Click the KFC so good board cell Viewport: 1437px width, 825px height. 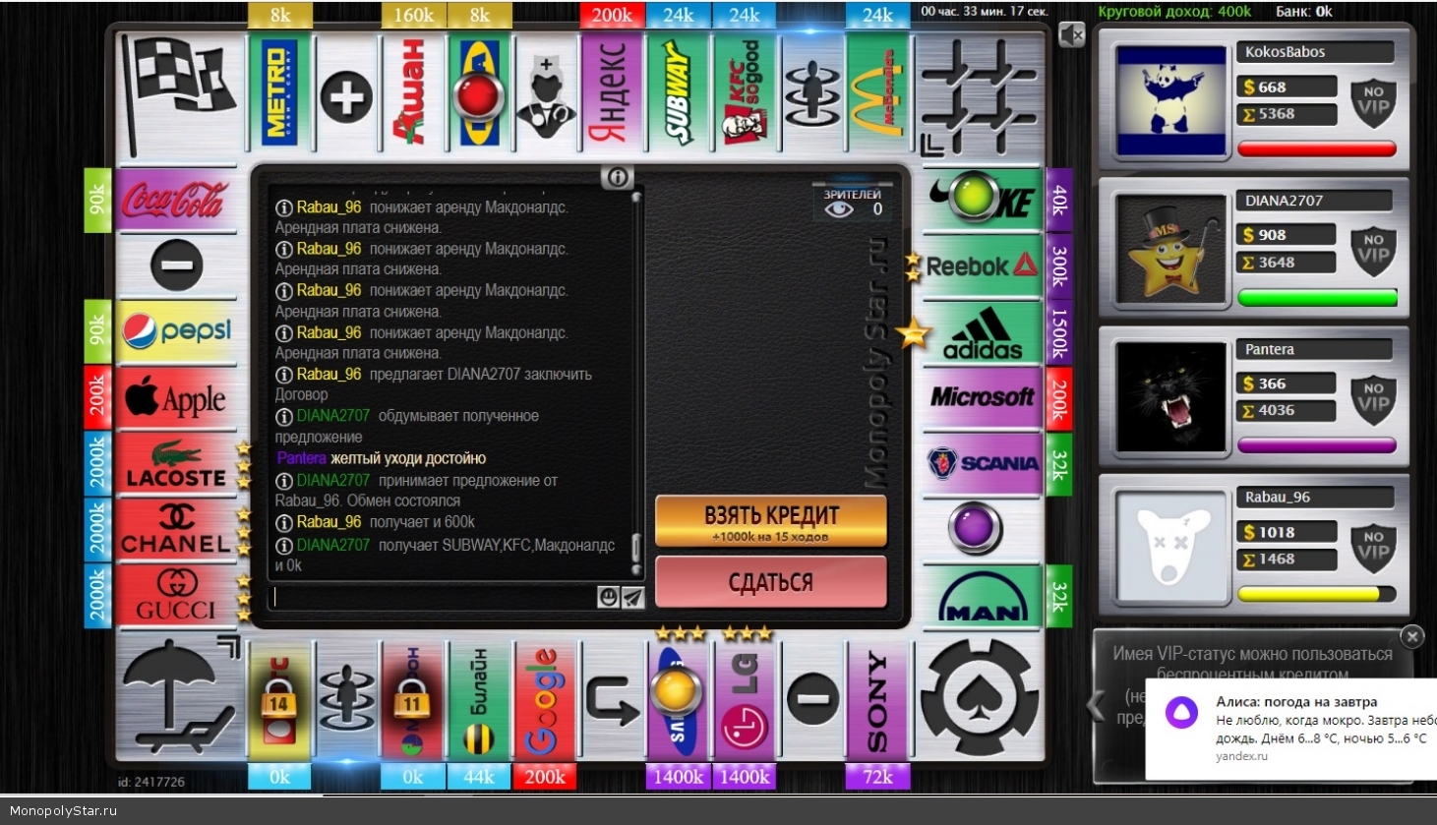pos(745,94)
